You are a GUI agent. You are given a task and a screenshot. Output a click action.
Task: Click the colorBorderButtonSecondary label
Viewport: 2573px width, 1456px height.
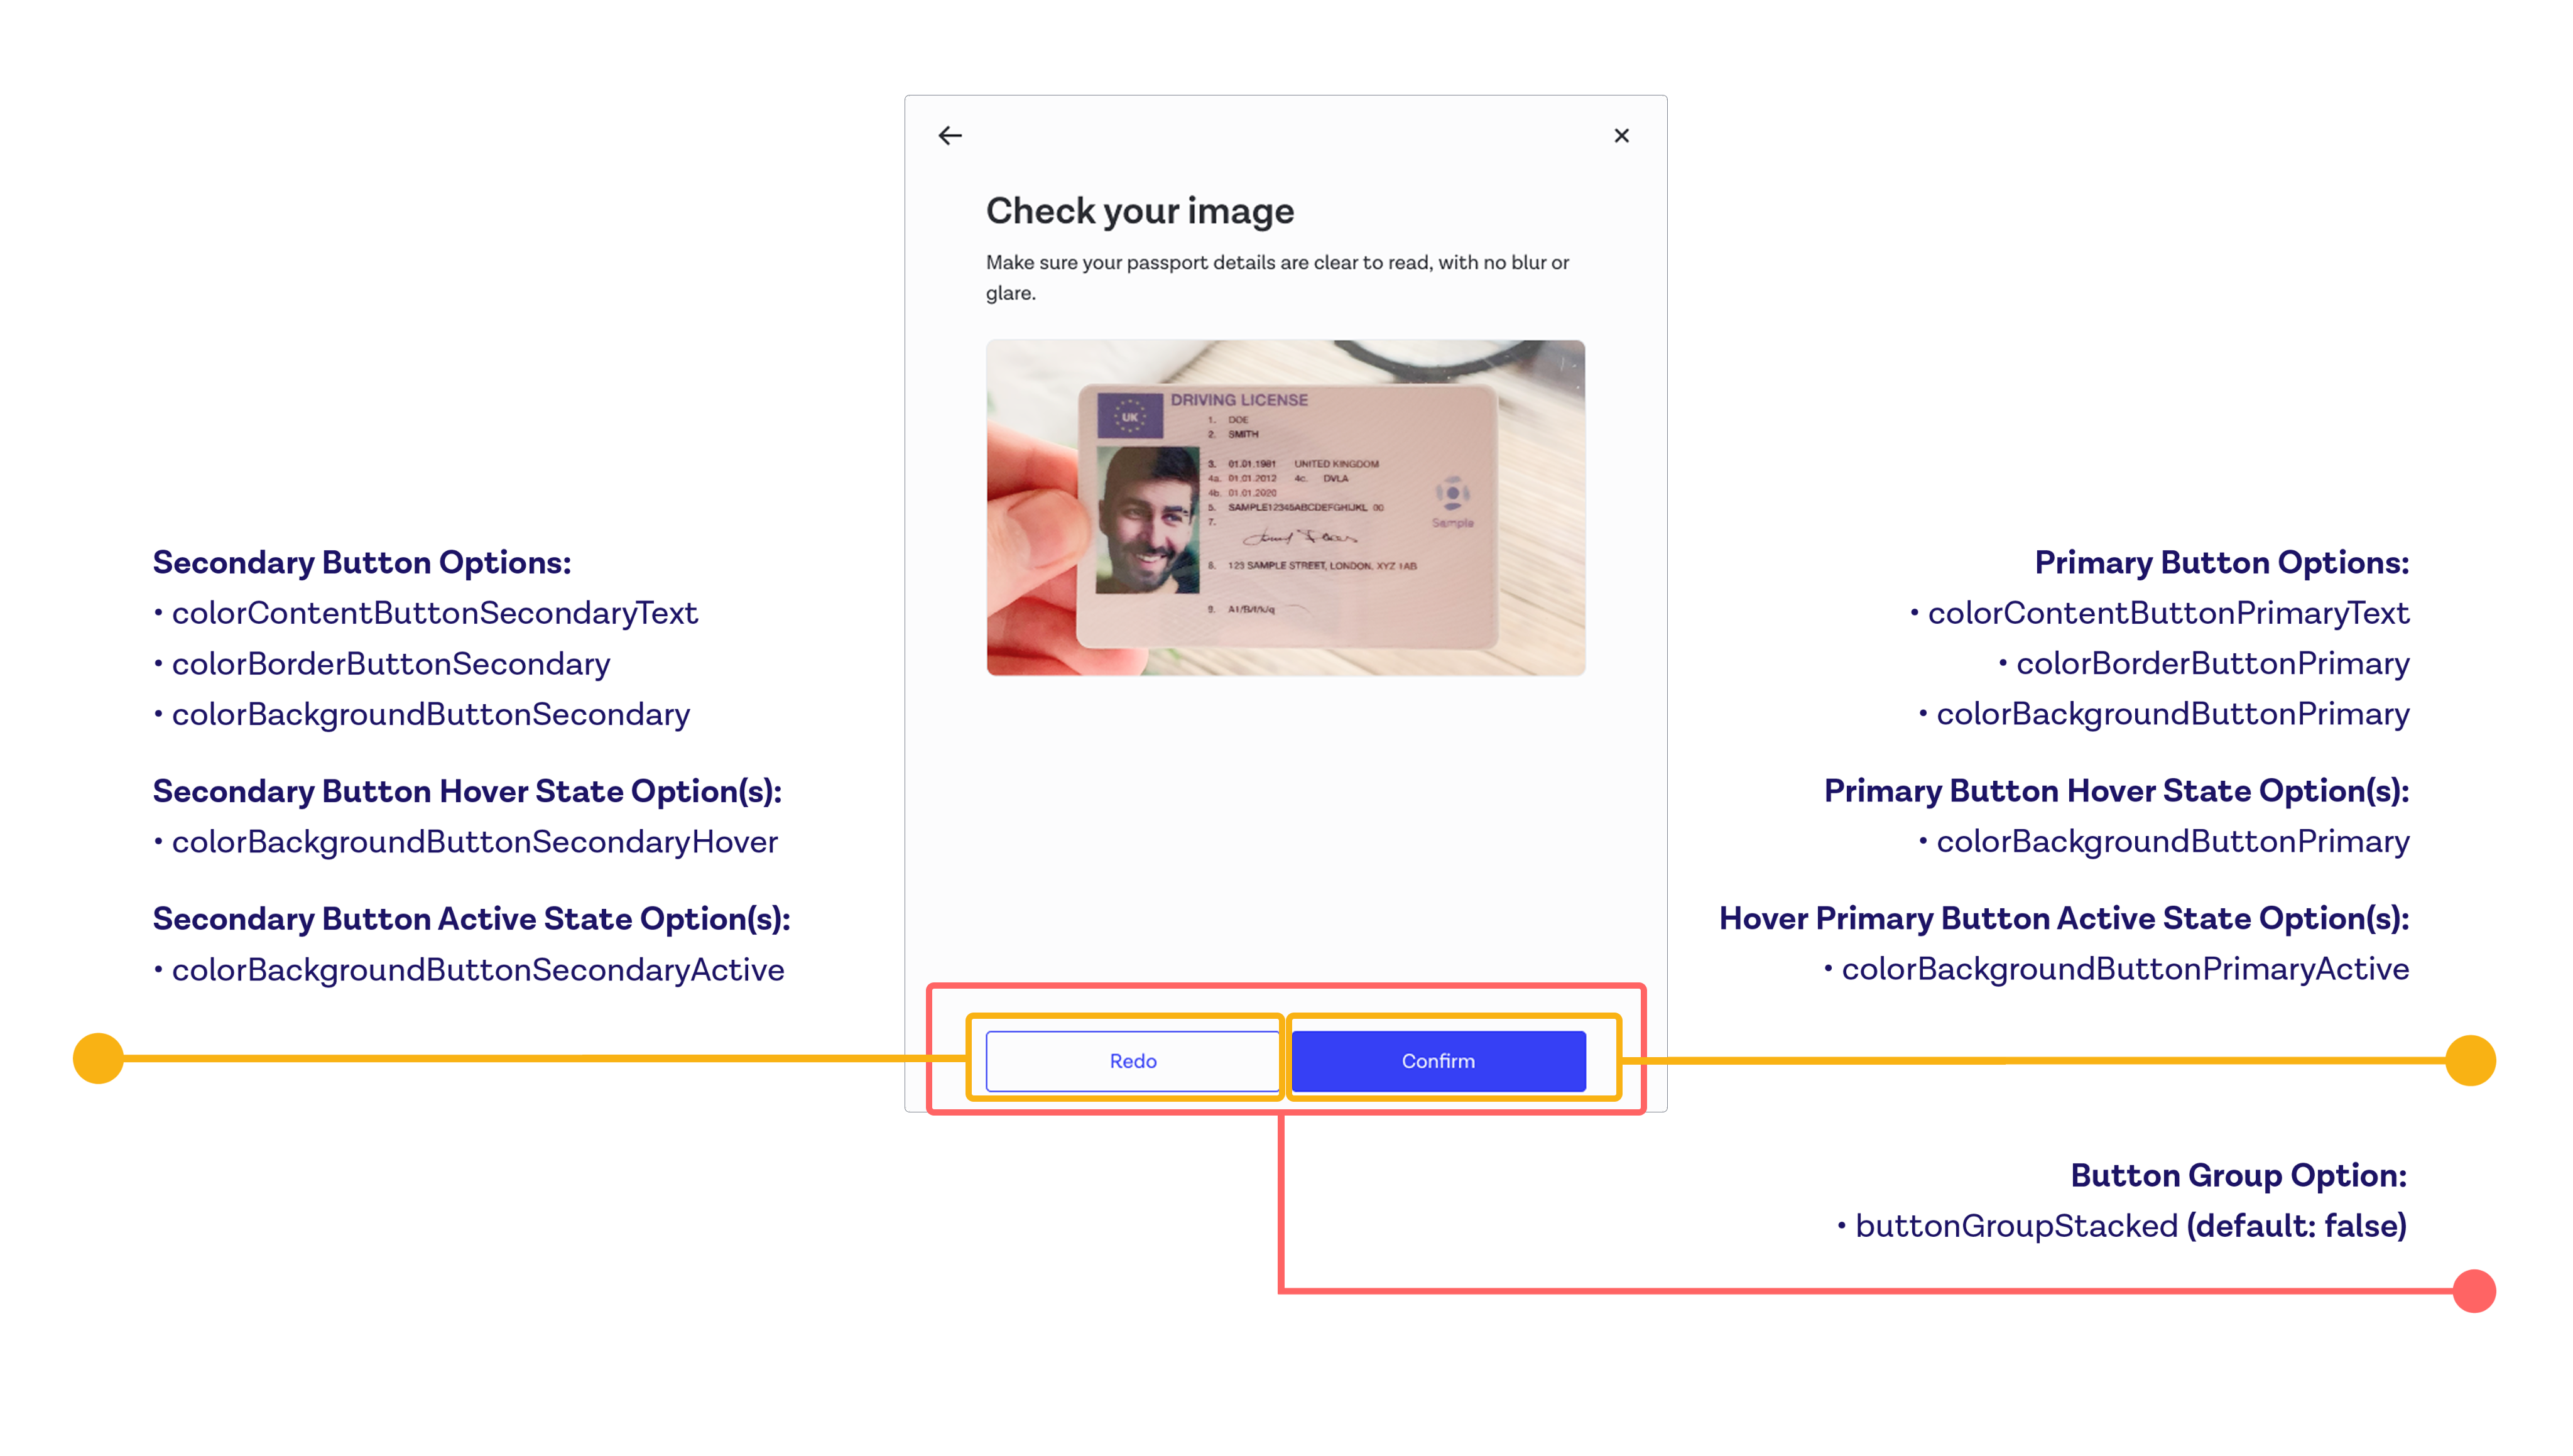coord(390,664)
